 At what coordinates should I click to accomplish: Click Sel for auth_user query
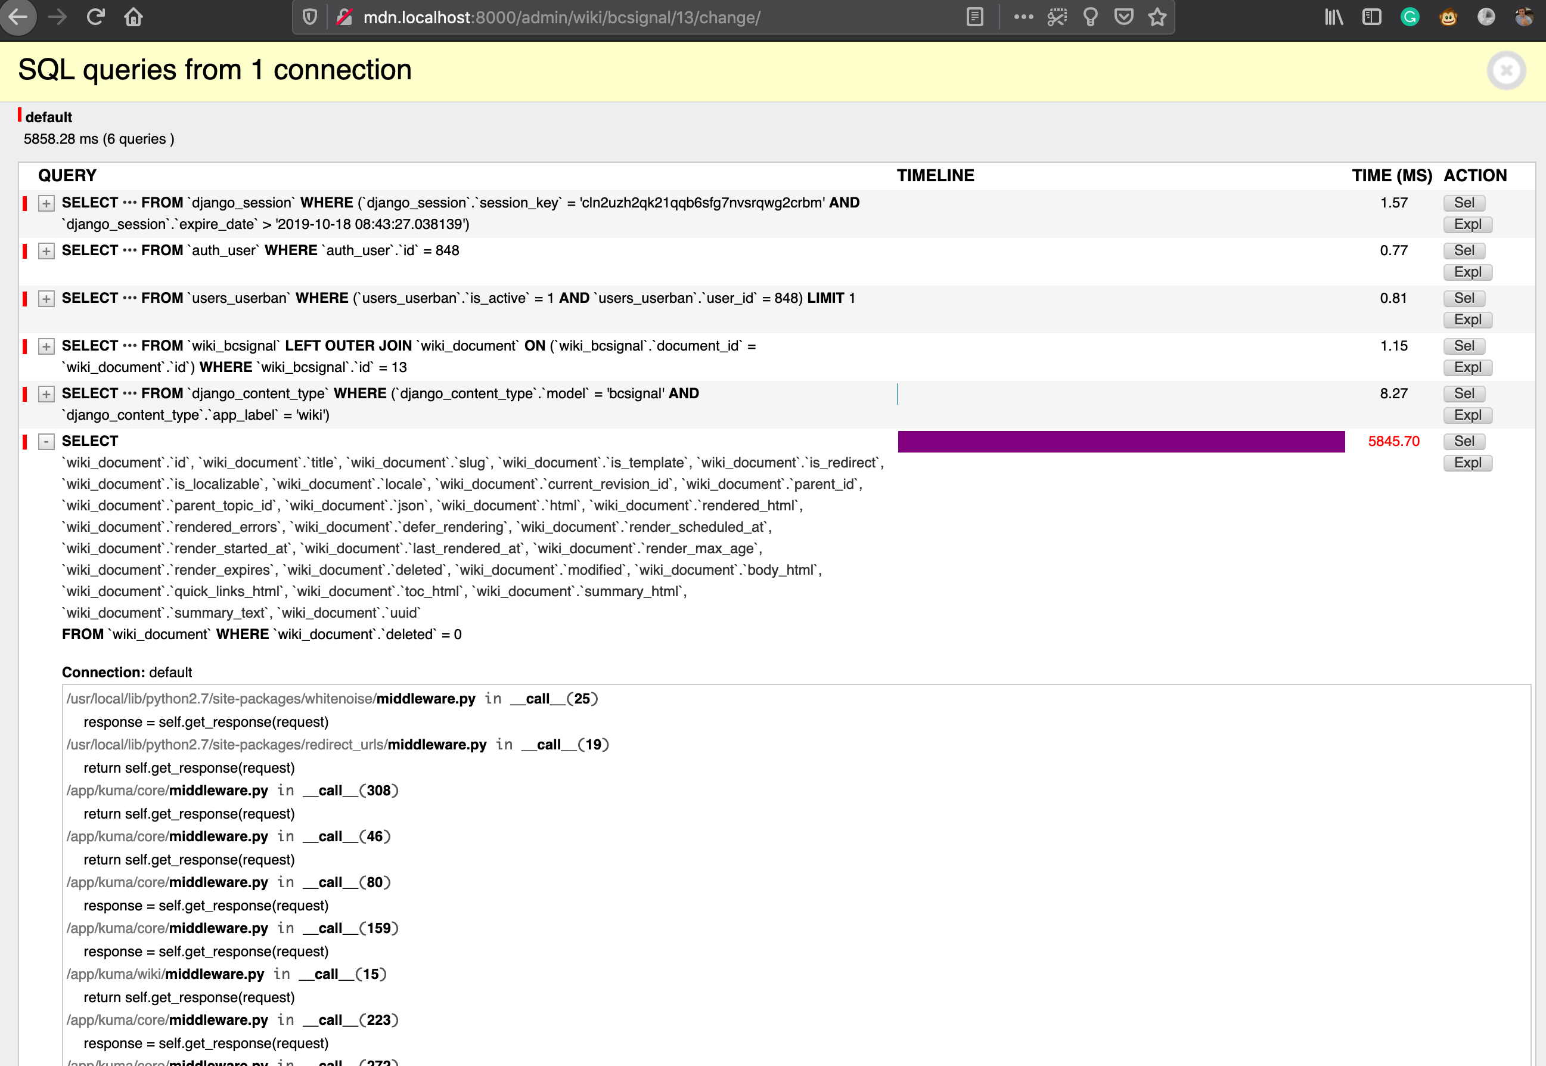tap(1464, 250)
